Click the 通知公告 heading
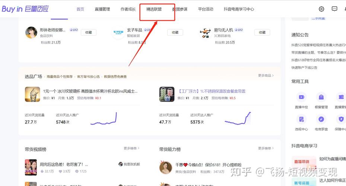This screenshot has width=346, height=186. [300, 35]
